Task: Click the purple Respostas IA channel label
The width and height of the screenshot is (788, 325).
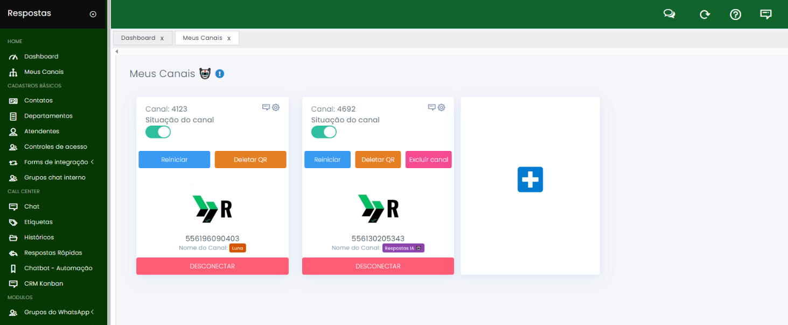Action: pos(403,248)
